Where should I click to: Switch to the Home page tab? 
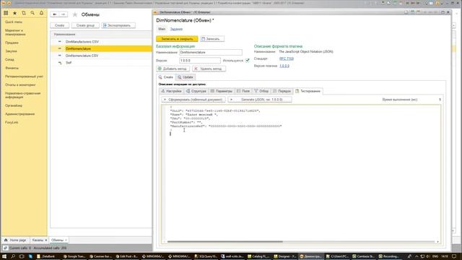(x=15, y=240)
